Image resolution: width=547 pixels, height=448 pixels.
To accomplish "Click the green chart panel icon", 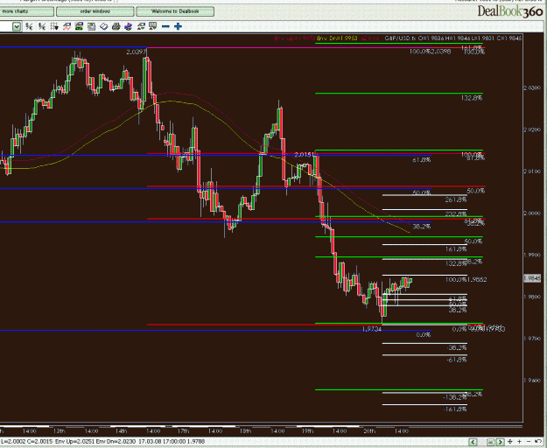I will (x=79, y=26).
